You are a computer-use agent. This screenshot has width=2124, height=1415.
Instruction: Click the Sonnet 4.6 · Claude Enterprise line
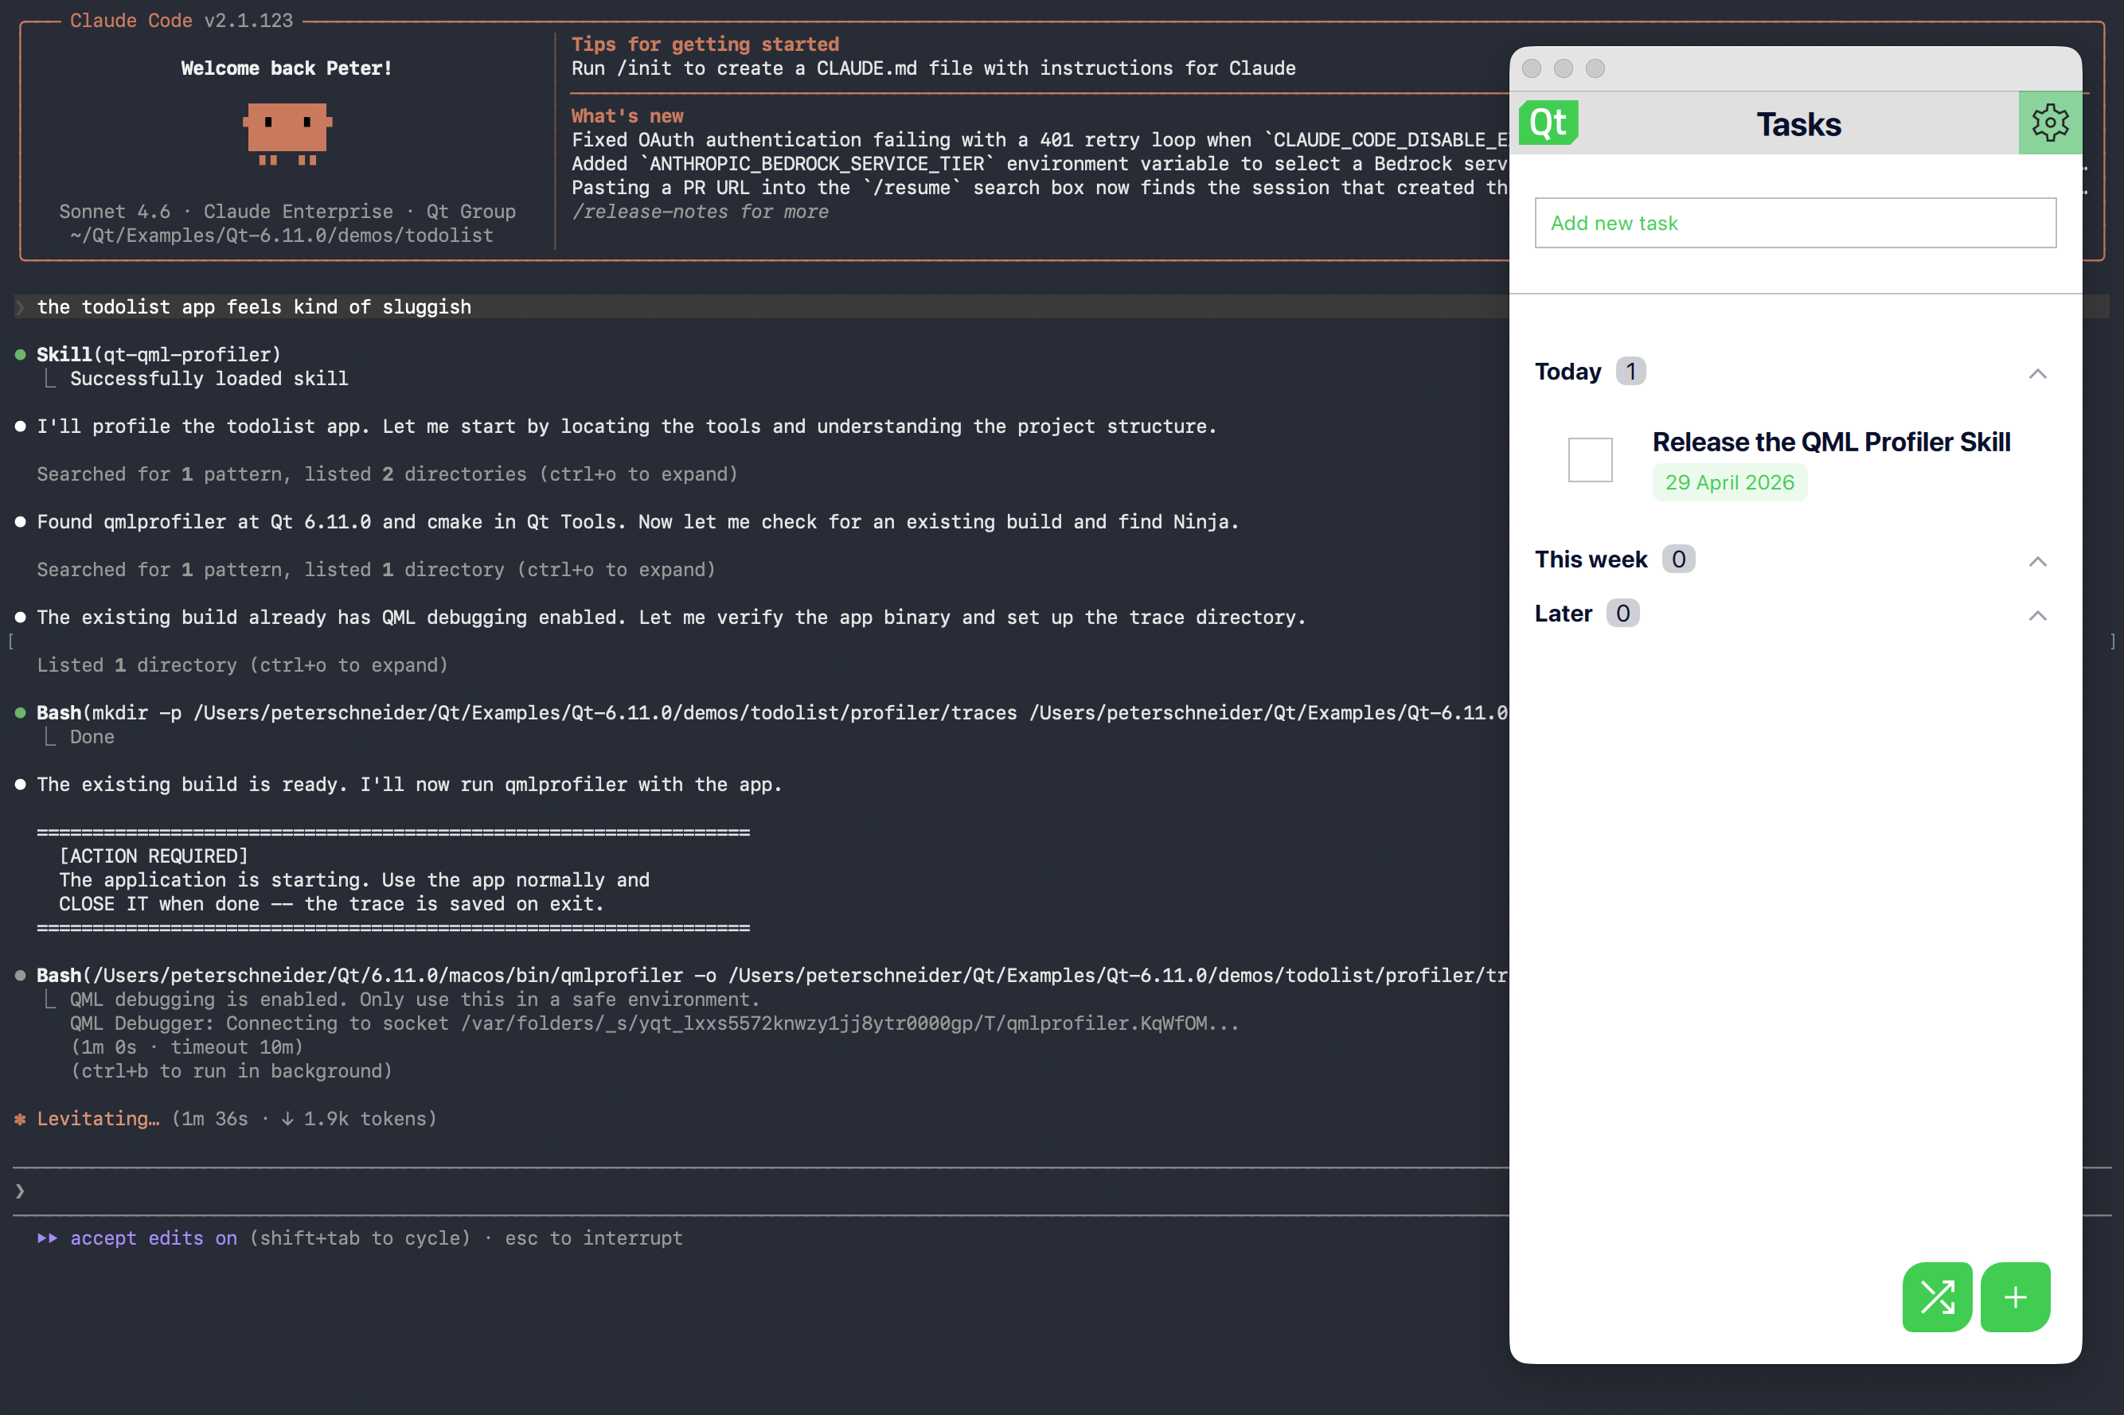[287, 211]
